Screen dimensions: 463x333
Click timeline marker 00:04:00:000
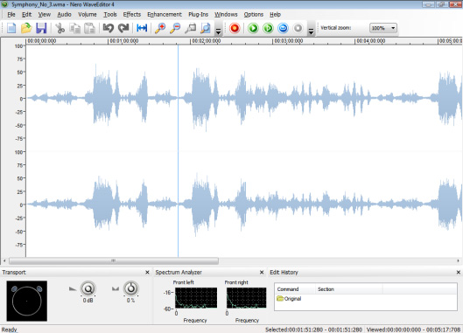371,41
